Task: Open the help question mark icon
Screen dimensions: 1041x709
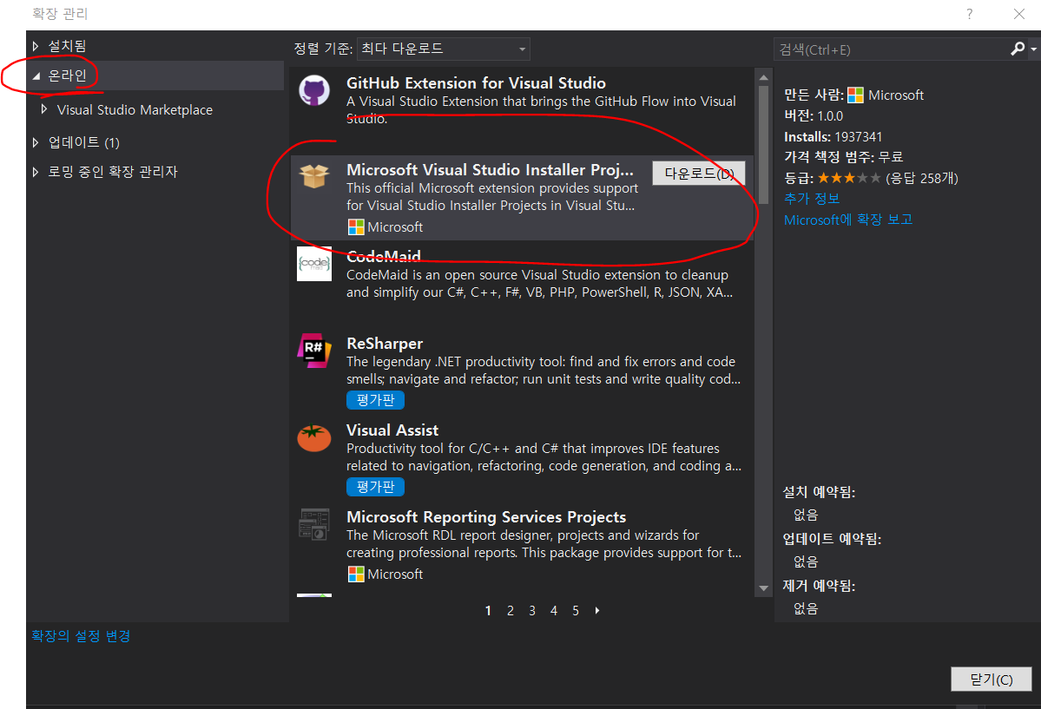Action: [969, 14]
